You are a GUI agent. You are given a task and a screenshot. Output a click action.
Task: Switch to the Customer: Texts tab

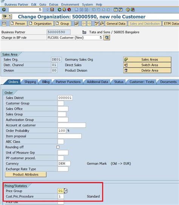point(142,82)
